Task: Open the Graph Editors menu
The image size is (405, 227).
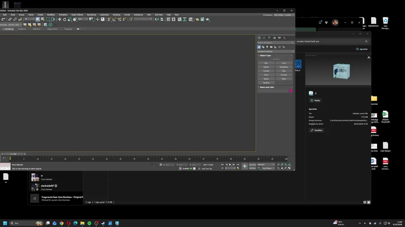Action: (x=77, y=15)
